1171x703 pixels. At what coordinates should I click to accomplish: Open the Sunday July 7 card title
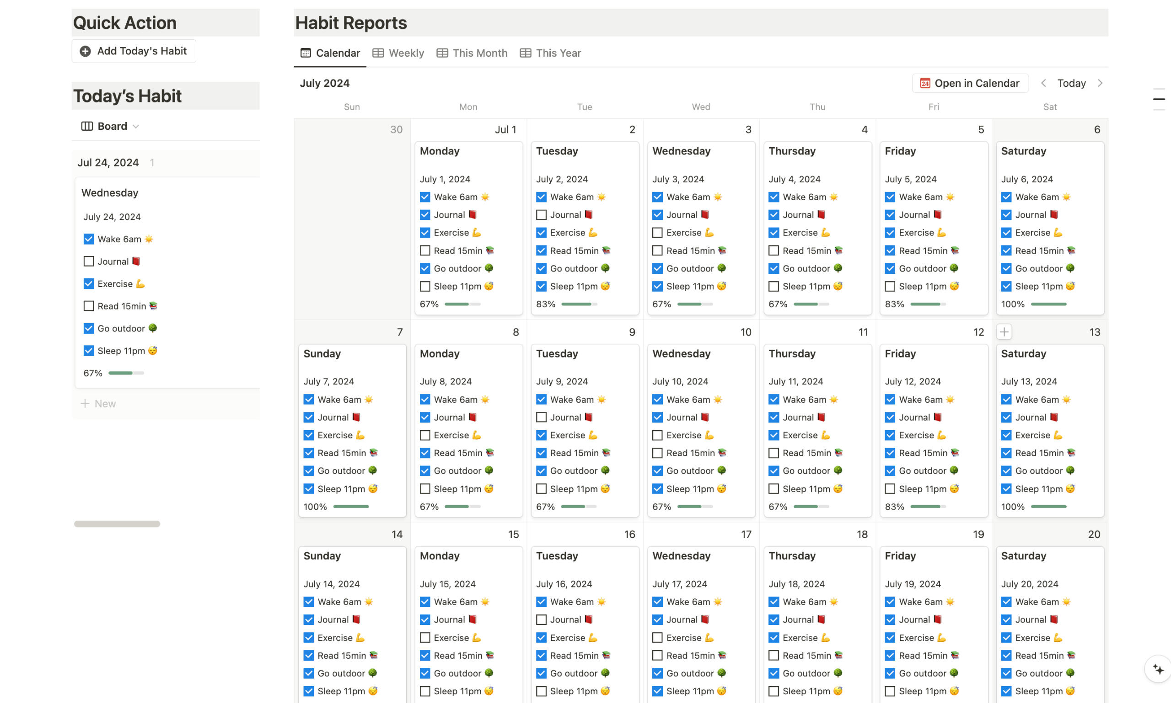322,354
